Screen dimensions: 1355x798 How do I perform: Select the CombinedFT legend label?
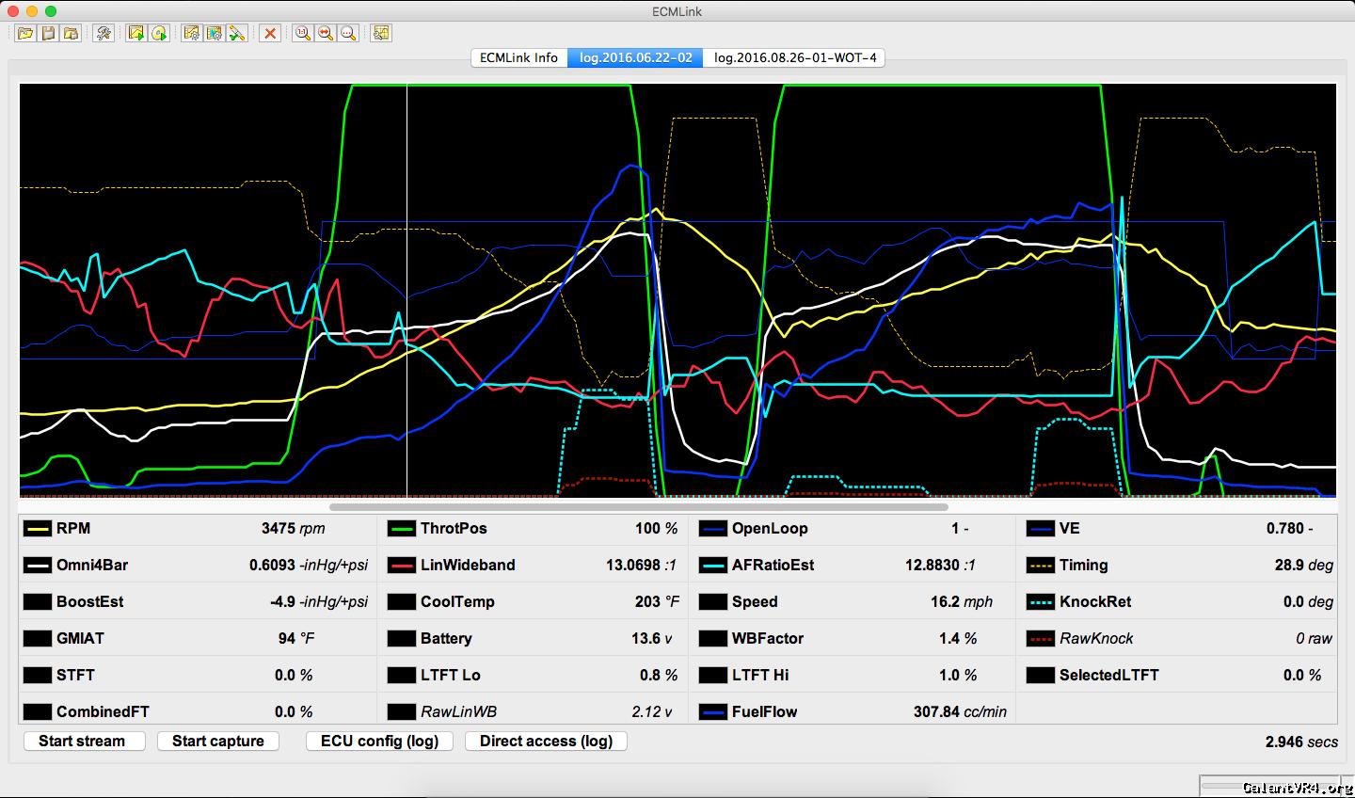point(103,712)
